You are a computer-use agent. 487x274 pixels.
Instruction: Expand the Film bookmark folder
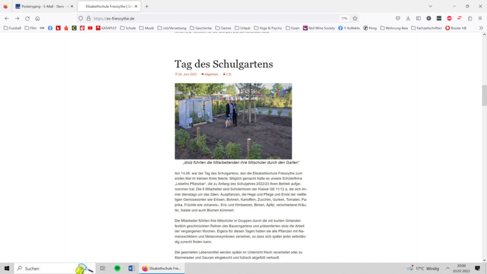pos(30,28)
